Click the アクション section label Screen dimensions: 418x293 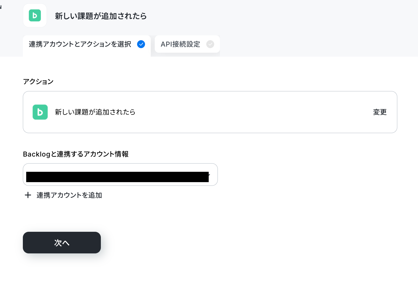(x=38, y=82)
